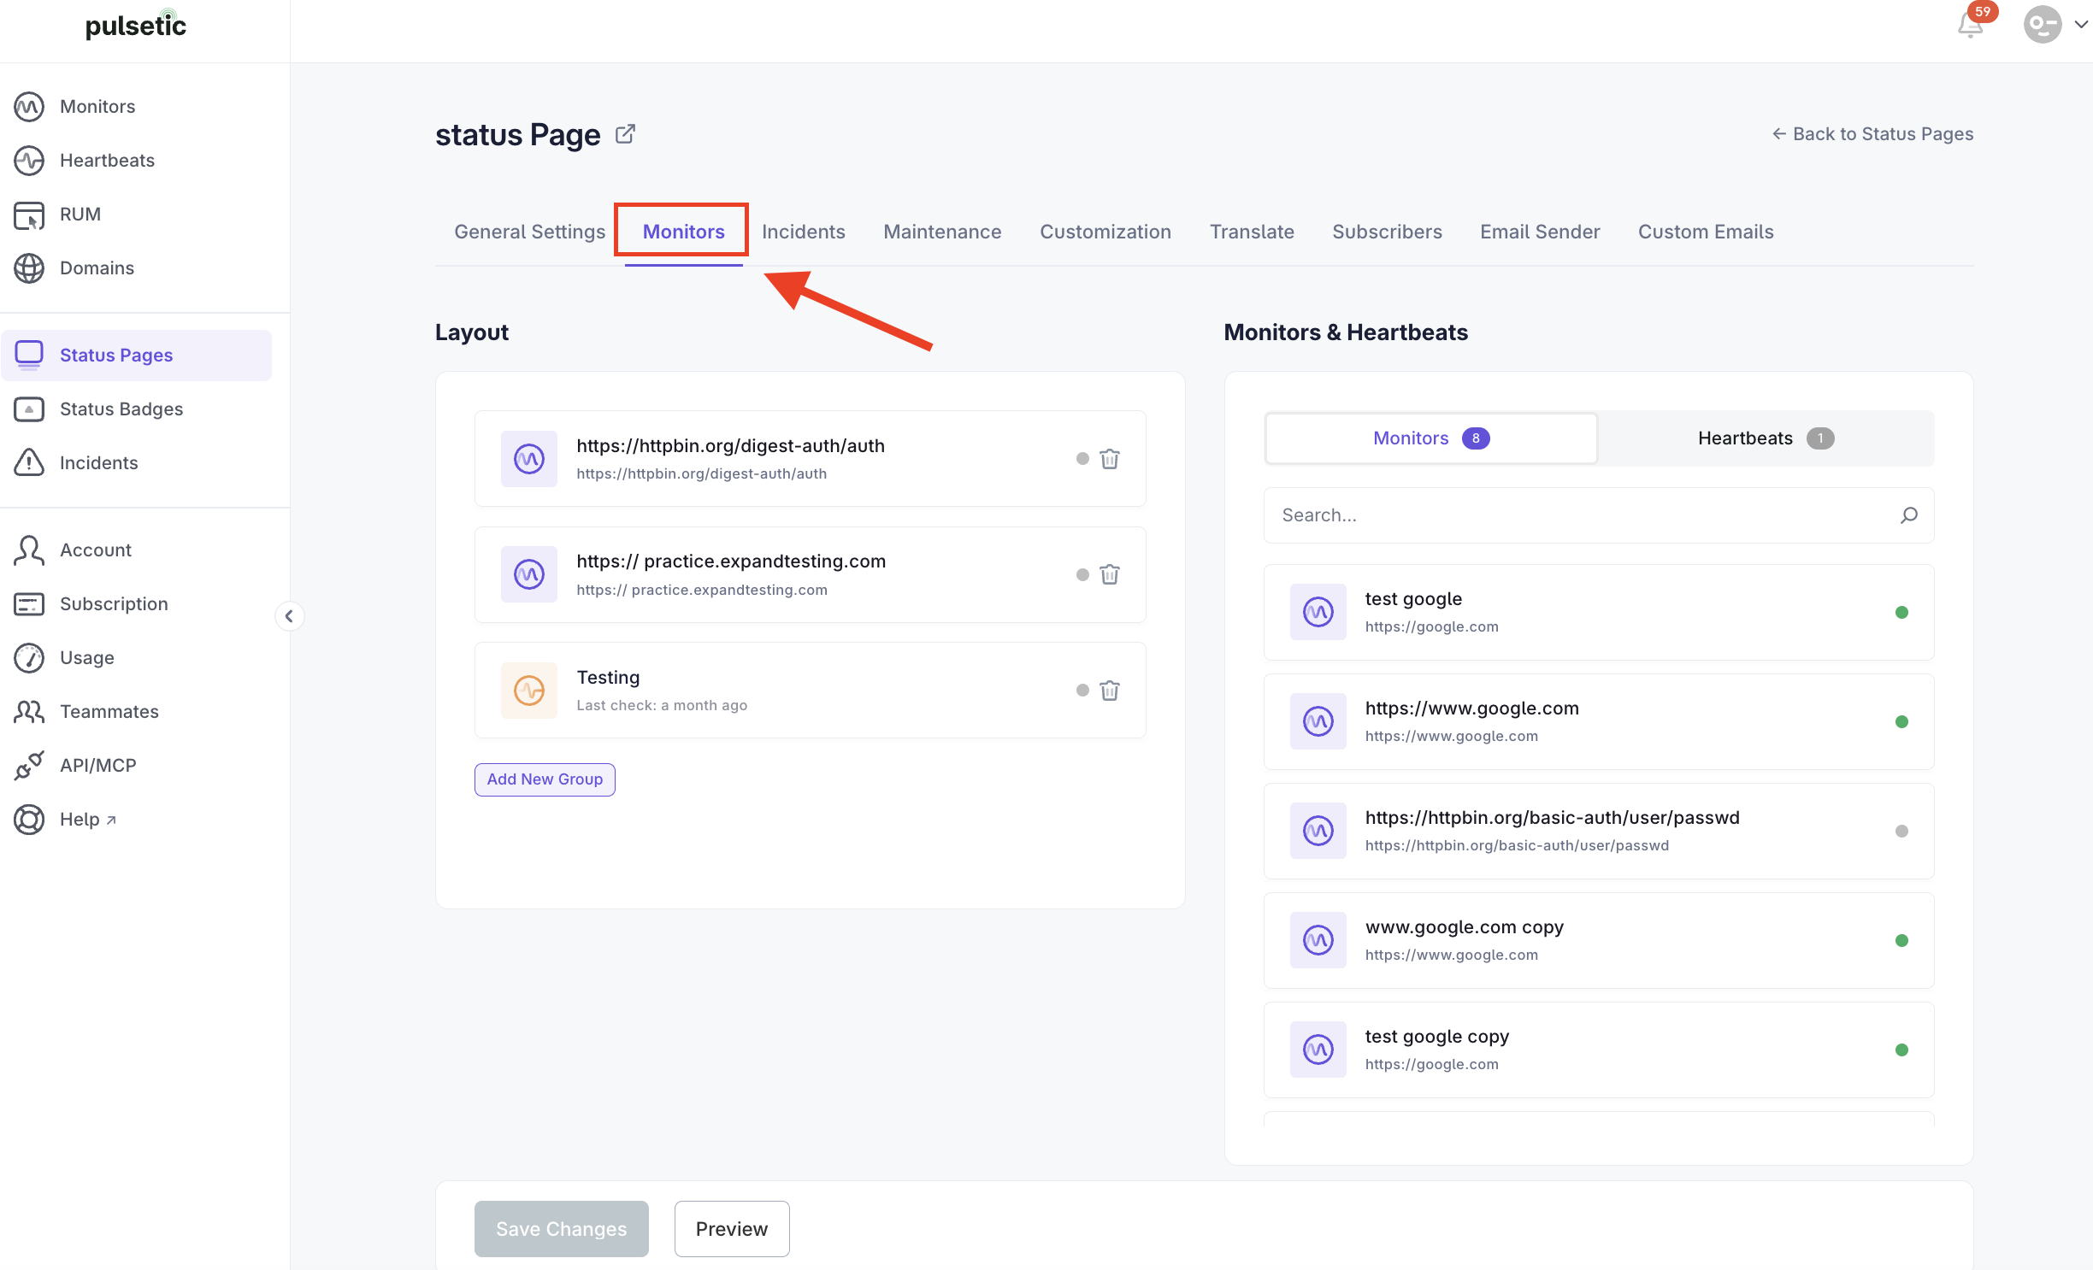Focus the Search monitors field

(x=1599, y=515)
